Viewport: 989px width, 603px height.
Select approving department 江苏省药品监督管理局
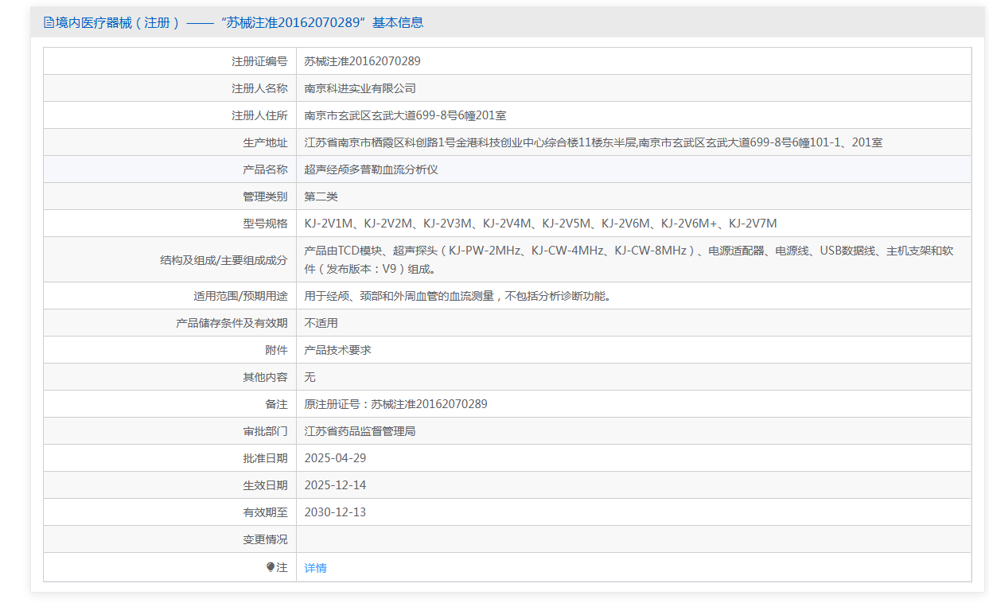[360, 431]
